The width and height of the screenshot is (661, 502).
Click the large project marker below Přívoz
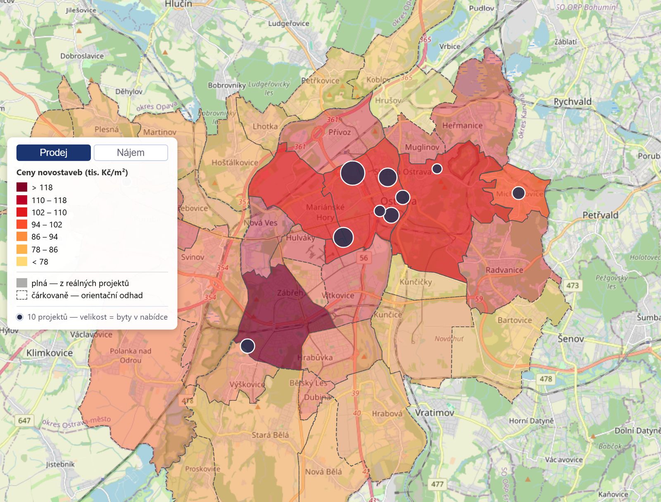point(352,173)
